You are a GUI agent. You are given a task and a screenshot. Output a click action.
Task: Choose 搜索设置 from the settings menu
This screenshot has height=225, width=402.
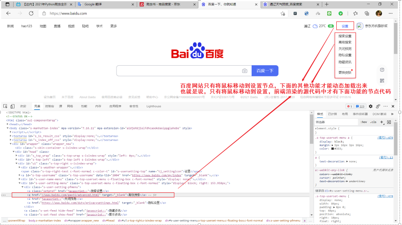[345, 36]
